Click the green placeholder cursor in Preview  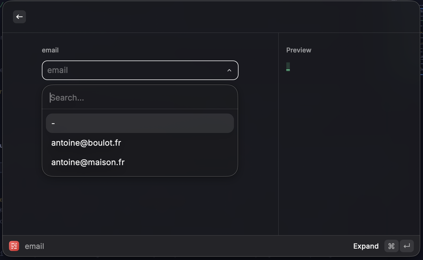click(x=288, y=67)
